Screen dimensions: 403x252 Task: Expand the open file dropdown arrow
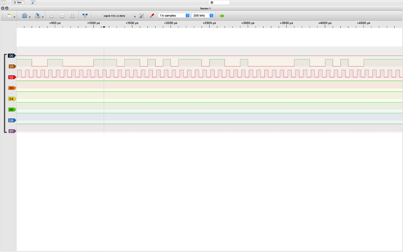coord(30,17)
